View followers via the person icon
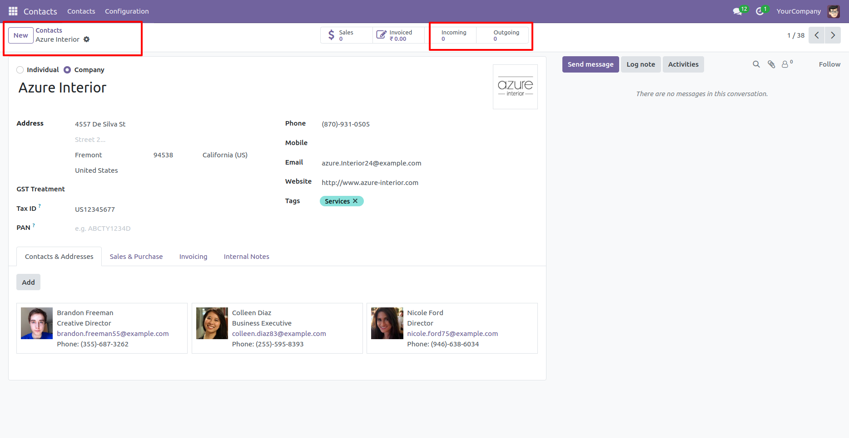This screenshot has height=438, width=849. click(x=785, y=64)
